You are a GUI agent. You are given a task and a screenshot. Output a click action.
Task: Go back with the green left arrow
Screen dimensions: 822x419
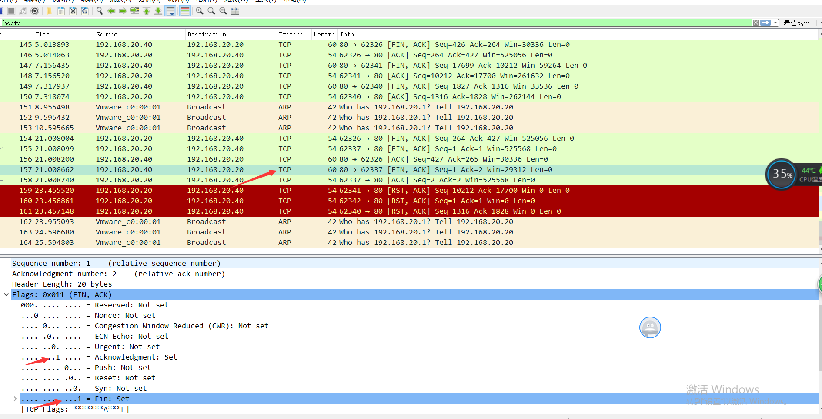tap(111, 11)
